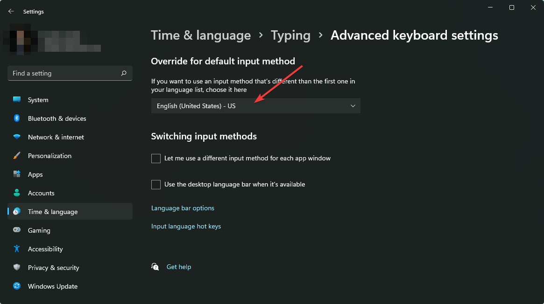Select Personalization in sidebar

click(70, 156)
